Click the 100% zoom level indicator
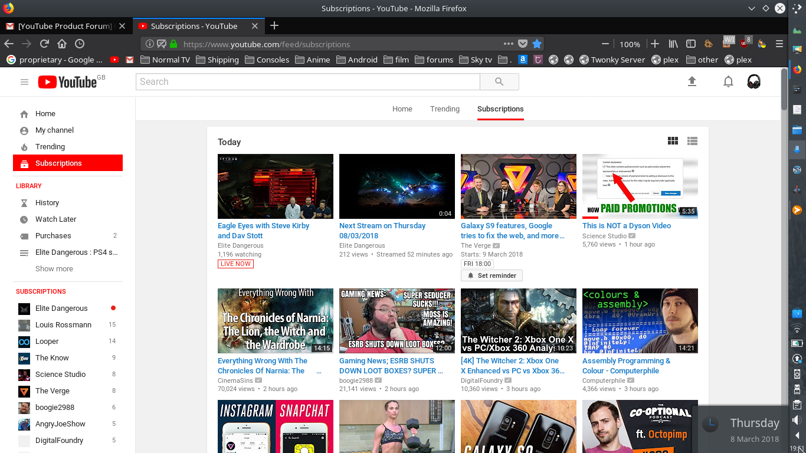Image resolution: width=806 pixels, height=453 pixels. 630,44
